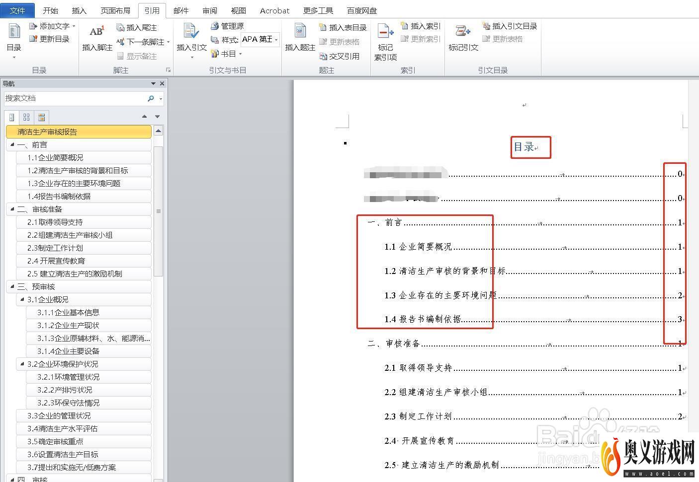
Task: Go to 1.1企业简要概况 heading
Action: point(84,157)
